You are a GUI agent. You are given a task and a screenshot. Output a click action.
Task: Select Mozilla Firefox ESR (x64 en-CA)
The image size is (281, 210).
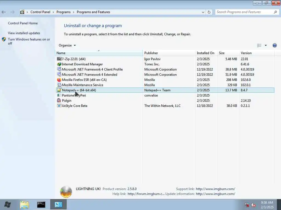point(165,80)
